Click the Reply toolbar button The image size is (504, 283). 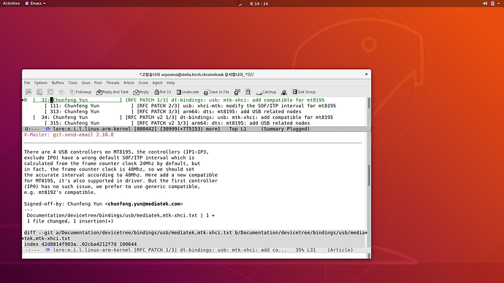pyautogui.click(x=141, y=92)
